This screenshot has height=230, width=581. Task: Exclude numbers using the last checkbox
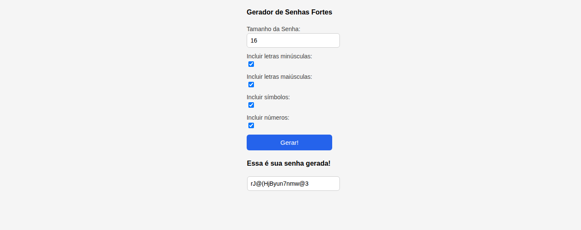(x=251, y=126)
